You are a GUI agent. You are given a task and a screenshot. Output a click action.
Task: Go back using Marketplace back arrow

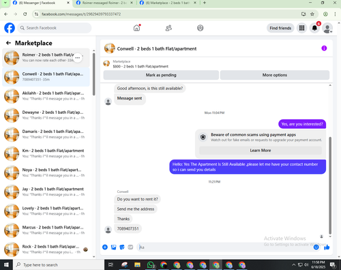[8, 43]
